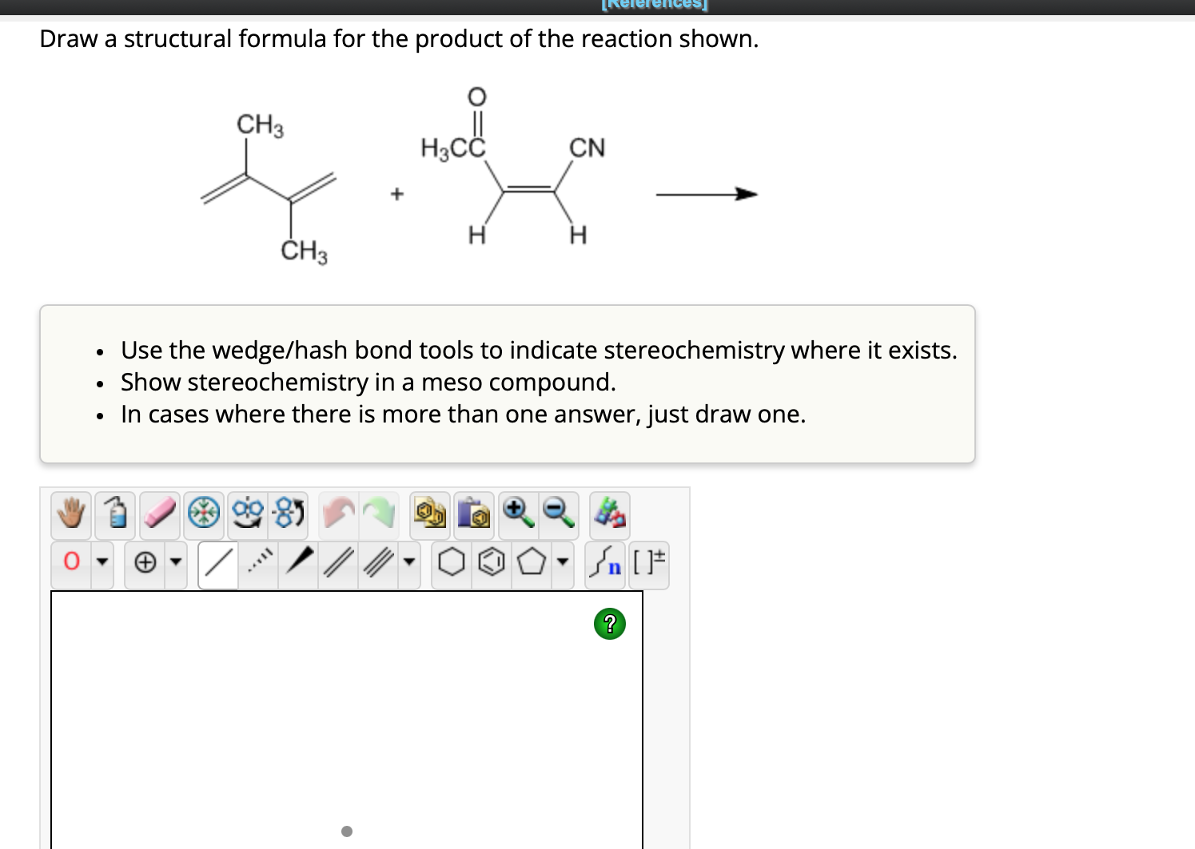Image resolution: width=1195 pixels, height=849 pixels.
Task: Click the flip structure horizontally icon
Action: click(x=249, y=514)
